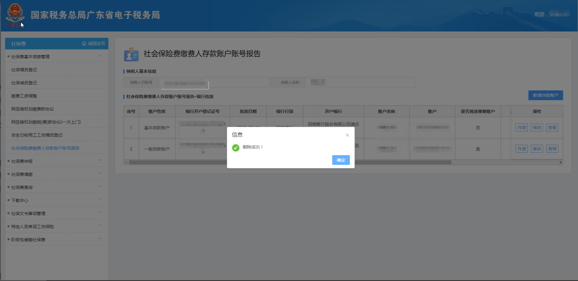Expand the 下载中心 menu group
This screenshot has height=281, width=578.
click(100, 200)
